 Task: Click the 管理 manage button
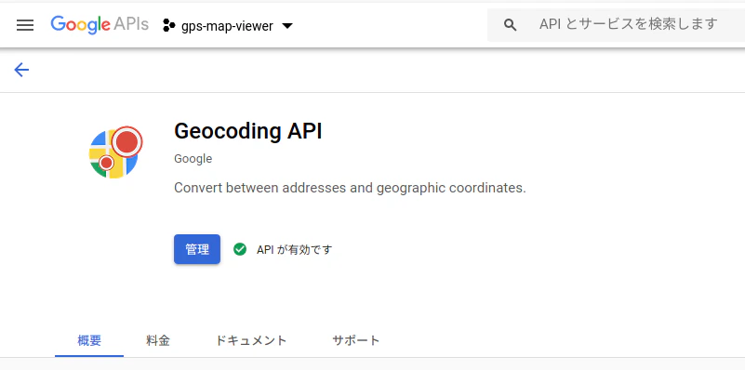tap(197, 249)
